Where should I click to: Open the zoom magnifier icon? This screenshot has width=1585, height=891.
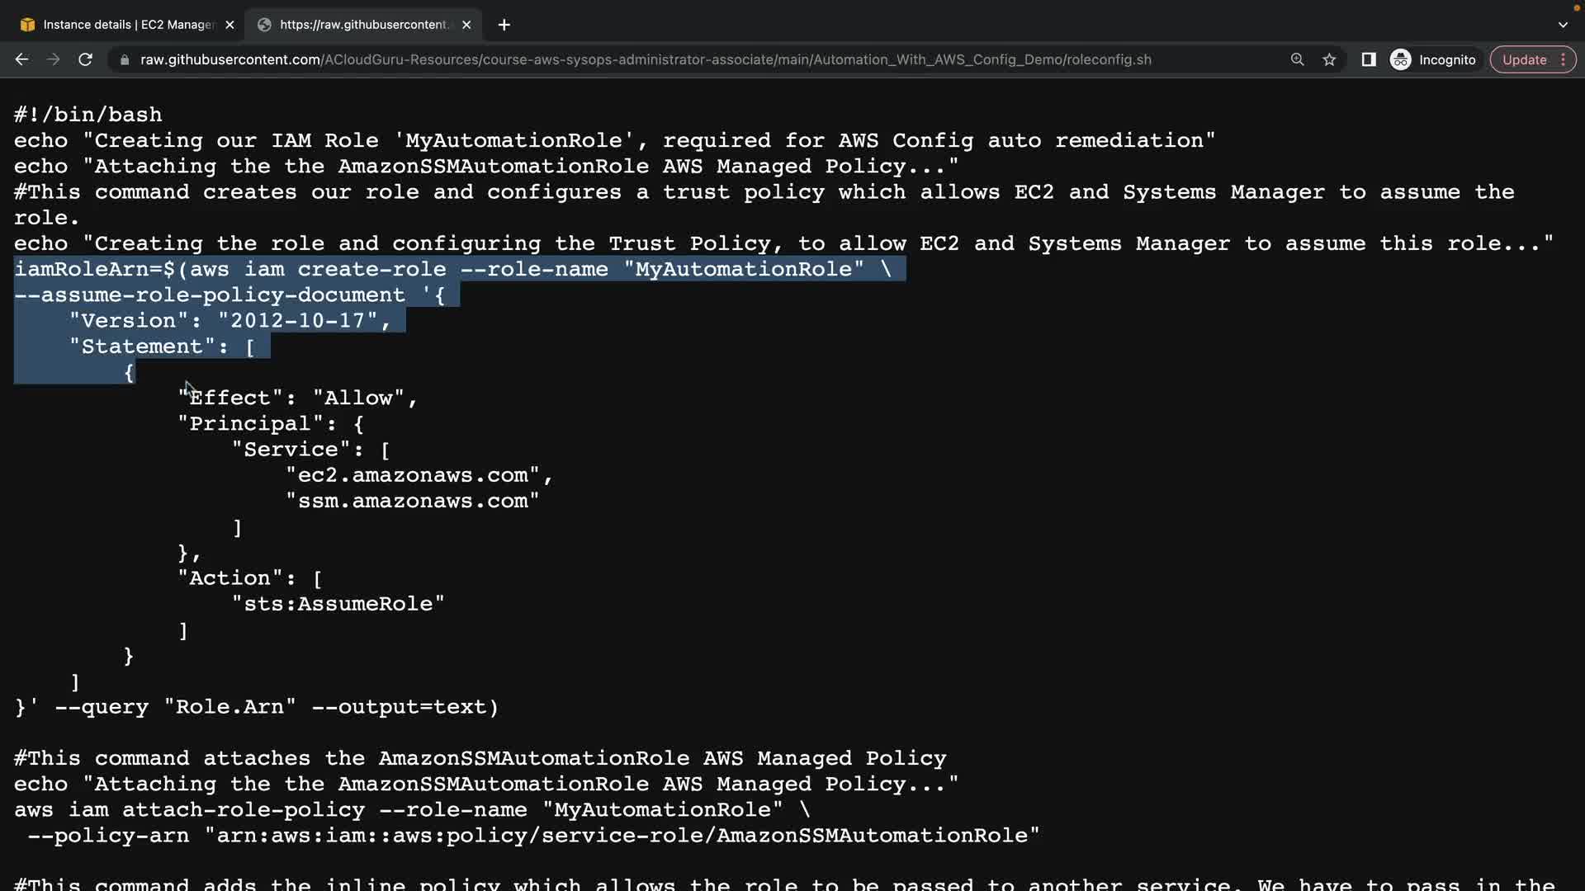pyautogui.click(x=1297, y=59)
